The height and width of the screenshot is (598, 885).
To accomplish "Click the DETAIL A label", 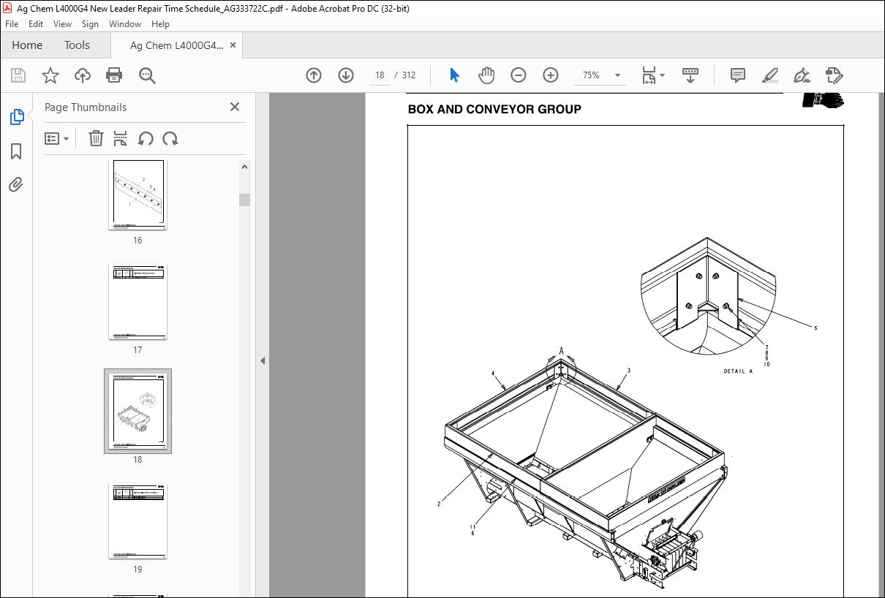I will [x=738, y=371].
